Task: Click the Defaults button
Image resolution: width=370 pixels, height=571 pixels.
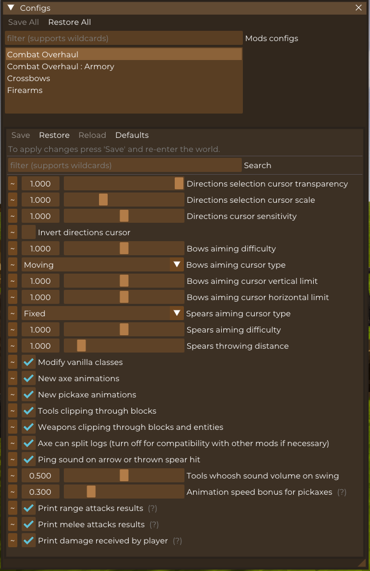Action: (132, 135)
